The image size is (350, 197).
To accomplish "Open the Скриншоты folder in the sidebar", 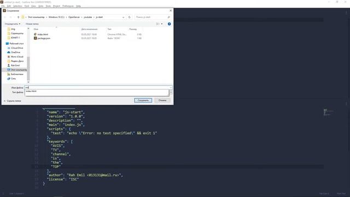I will 17,33.
